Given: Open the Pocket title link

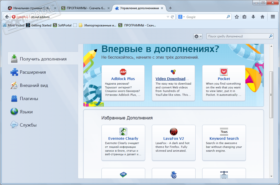Looking at the screenshot, I should (224, 79).
